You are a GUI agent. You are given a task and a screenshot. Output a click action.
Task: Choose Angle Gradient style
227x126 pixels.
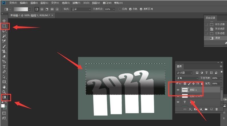47,9
